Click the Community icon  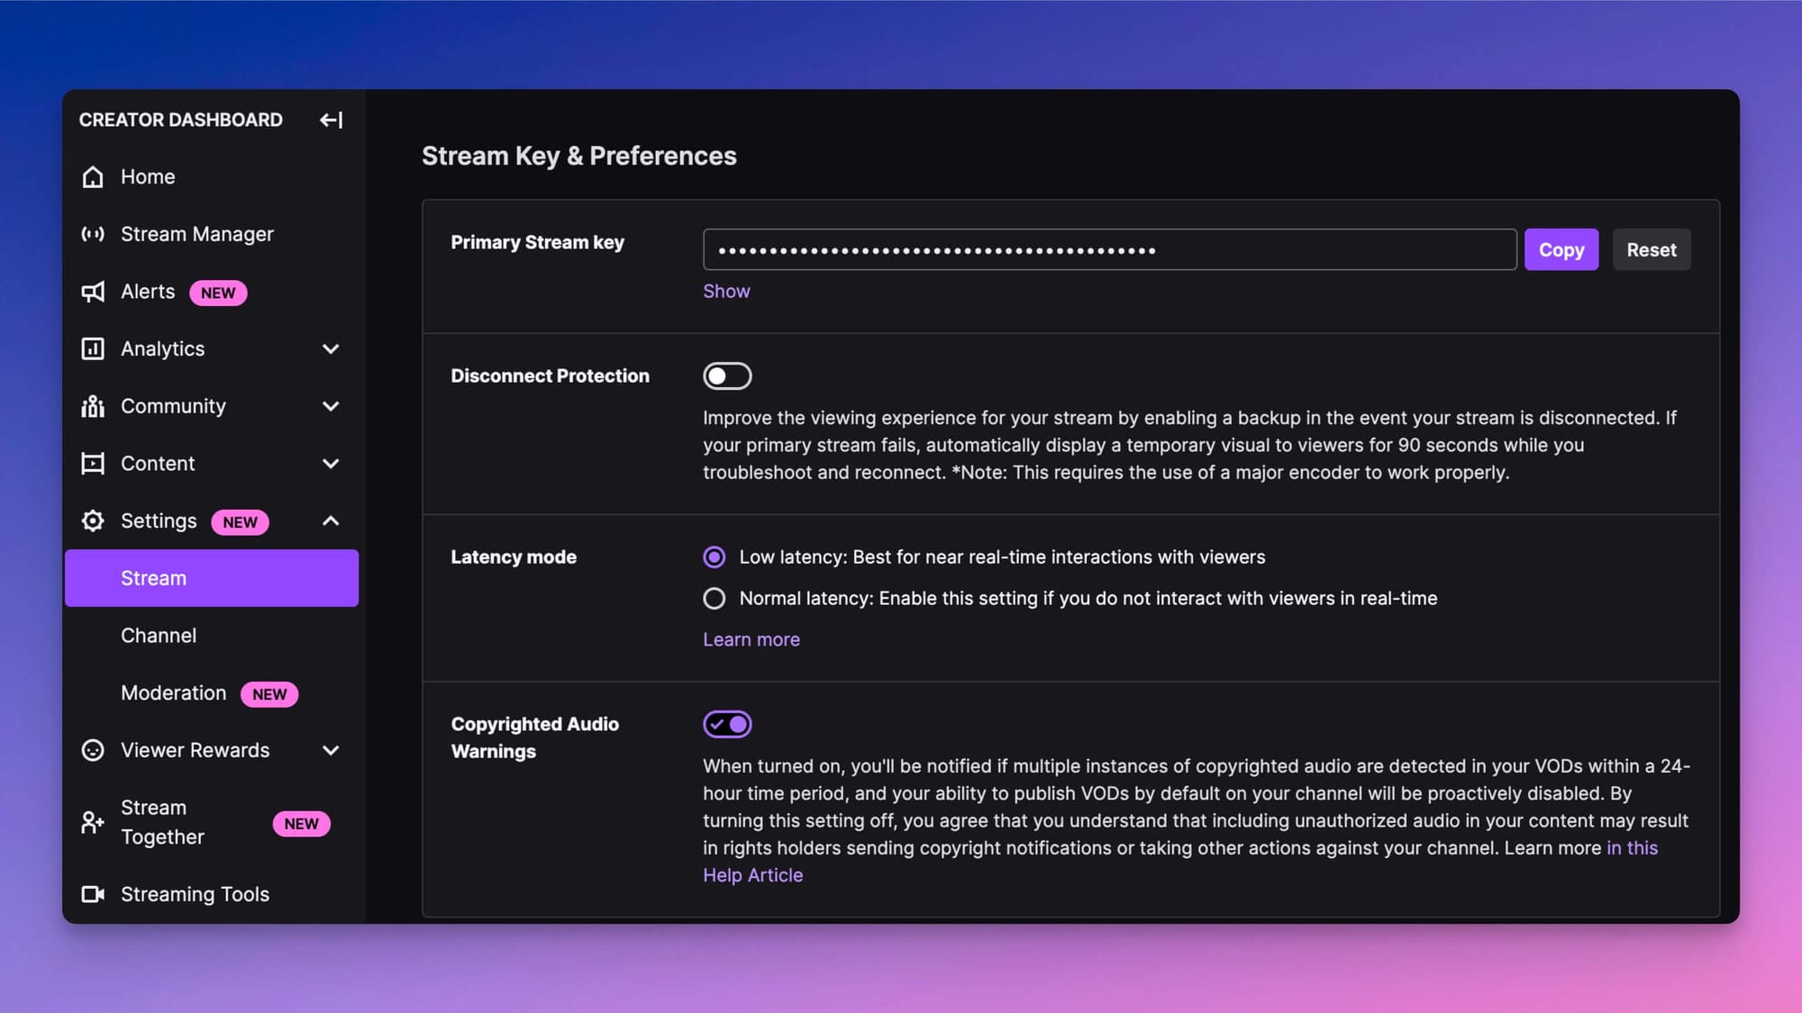click(x=93, y=406)
